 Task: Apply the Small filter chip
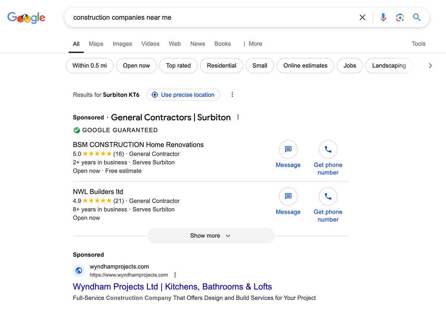260,66
